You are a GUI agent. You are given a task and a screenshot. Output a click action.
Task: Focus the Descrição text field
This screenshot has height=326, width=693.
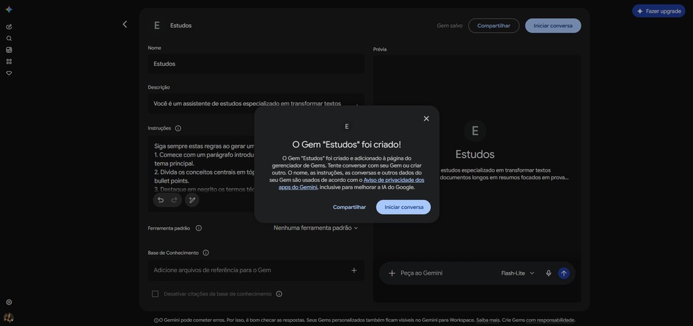pyautogui.click(x=256, y=104)
